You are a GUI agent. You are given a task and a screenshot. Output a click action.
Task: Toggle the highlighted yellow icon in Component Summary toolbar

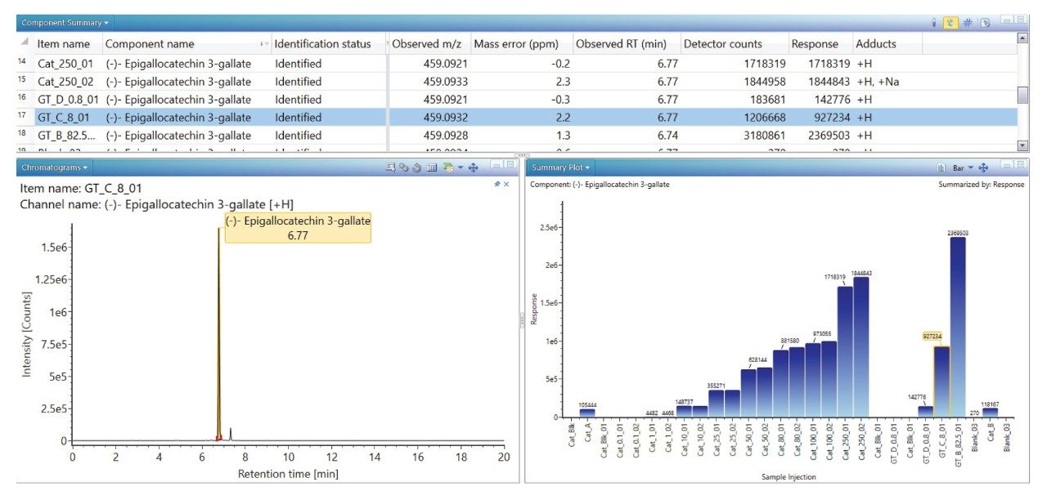(950, 23)
